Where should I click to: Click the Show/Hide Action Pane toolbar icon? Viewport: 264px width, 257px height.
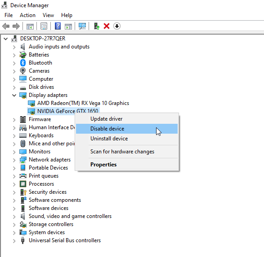coord(68,26)
